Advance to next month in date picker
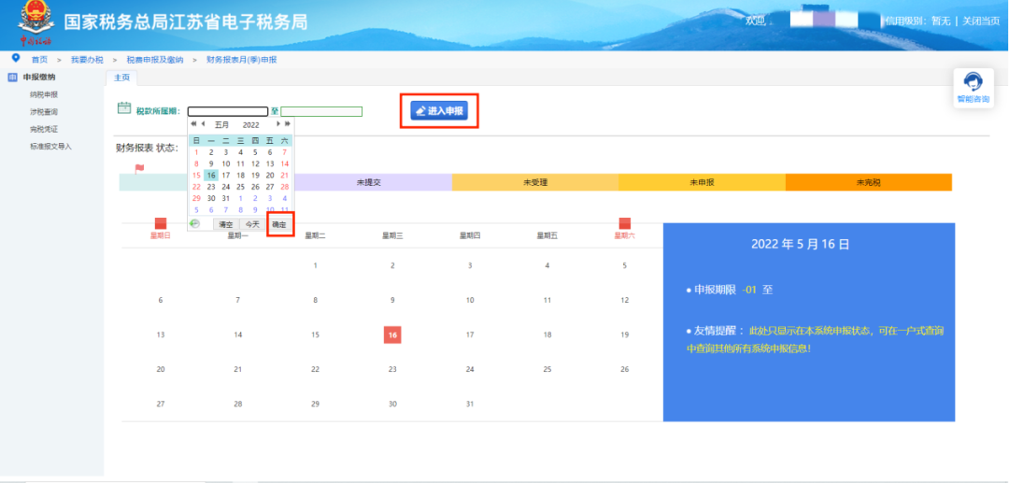1009x483 pixels. 278,123
